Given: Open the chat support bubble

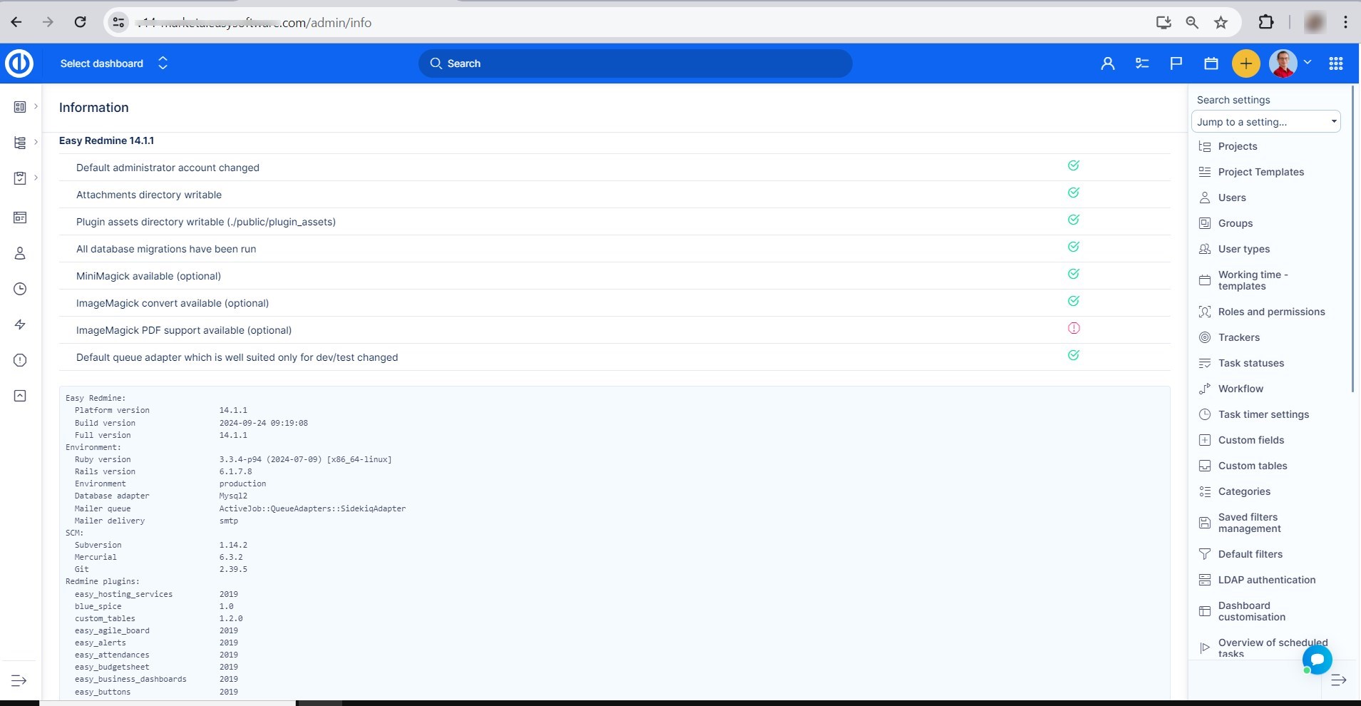Looking at the screenshot, I should point(1317,659).
